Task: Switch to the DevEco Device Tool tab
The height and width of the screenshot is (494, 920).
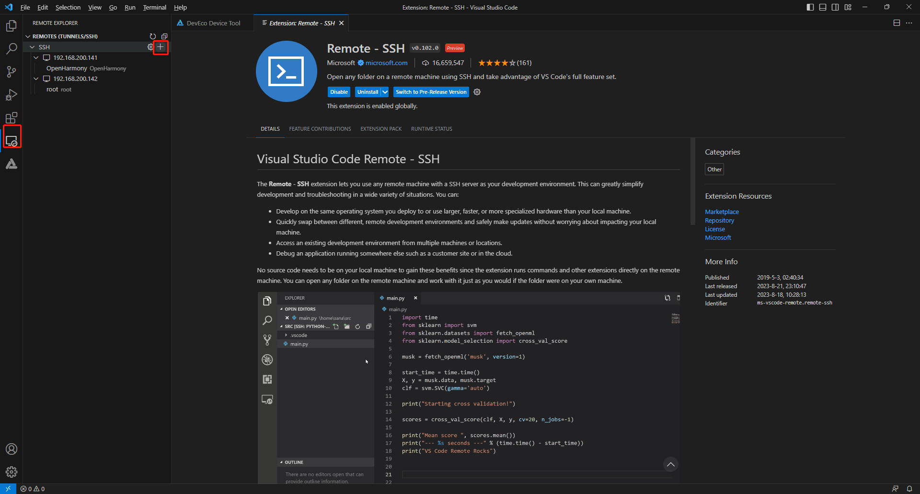Action: pos(212,23)
